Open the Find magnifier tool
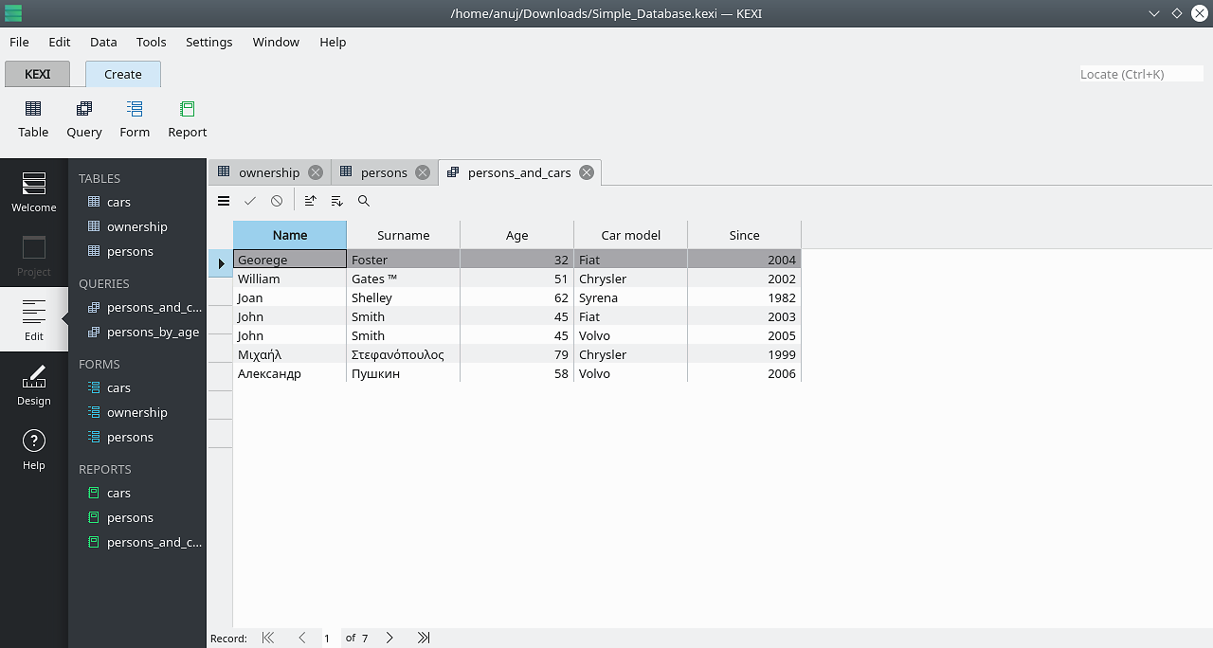Screen dimensions: 1213x648 pos(364,201)
